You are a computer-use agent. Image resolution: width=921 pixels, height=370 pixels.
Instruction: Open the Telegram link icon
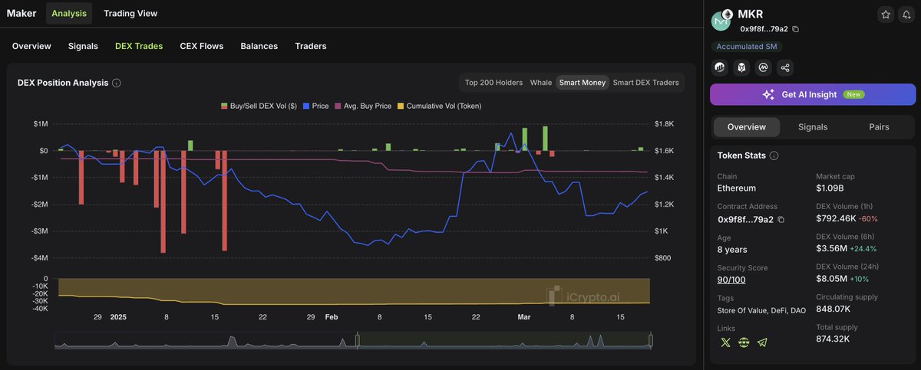(x=762, y=342)
